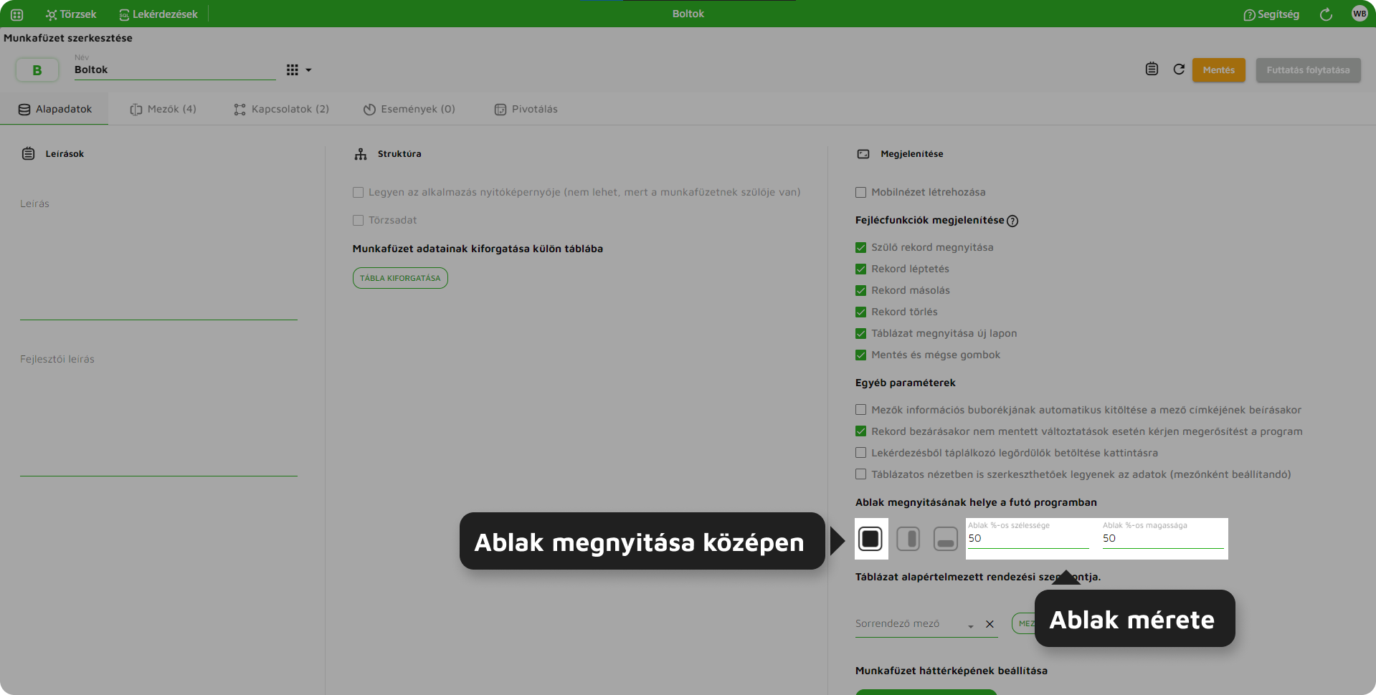Enable Táblázatos nézetben is szerkeszthetőek checkbox
This screenshot has width=1376, height=695.
[860, 475]
